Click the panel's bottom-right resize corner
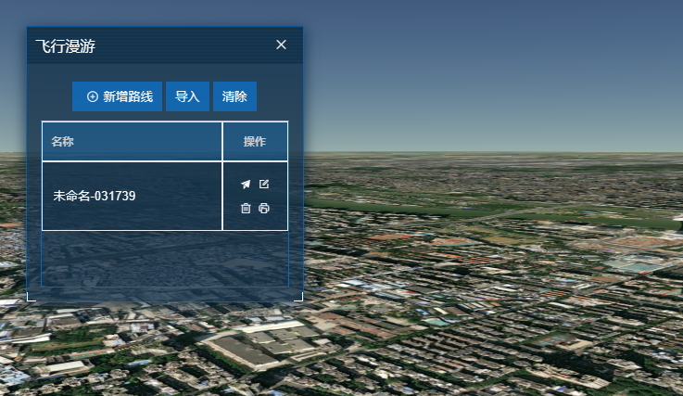The width and height of the screenshot is (683, 396). (298, 297)
